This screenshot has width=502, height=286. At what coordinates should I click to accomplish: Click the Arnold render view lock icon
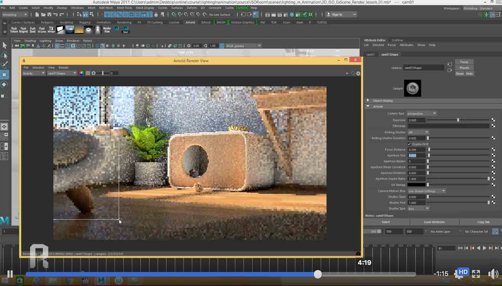(x=24, y=60)
